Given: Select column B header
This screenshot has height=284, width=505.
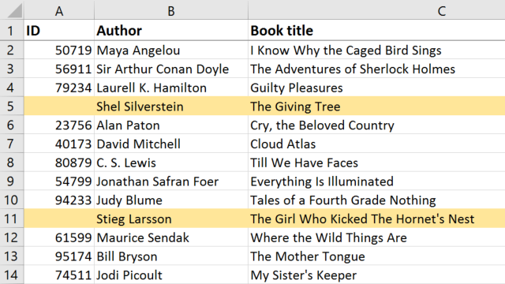Looking at the screenshot, I should click(x=171, y=10).
